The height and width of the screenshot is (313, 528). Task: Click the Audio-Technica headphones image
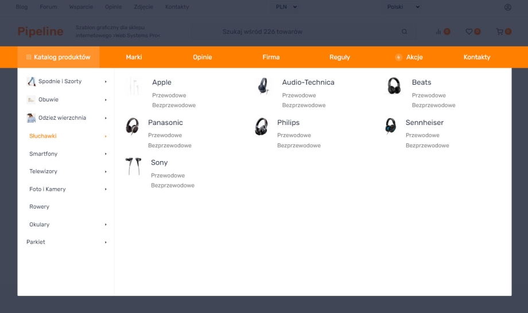263,86
